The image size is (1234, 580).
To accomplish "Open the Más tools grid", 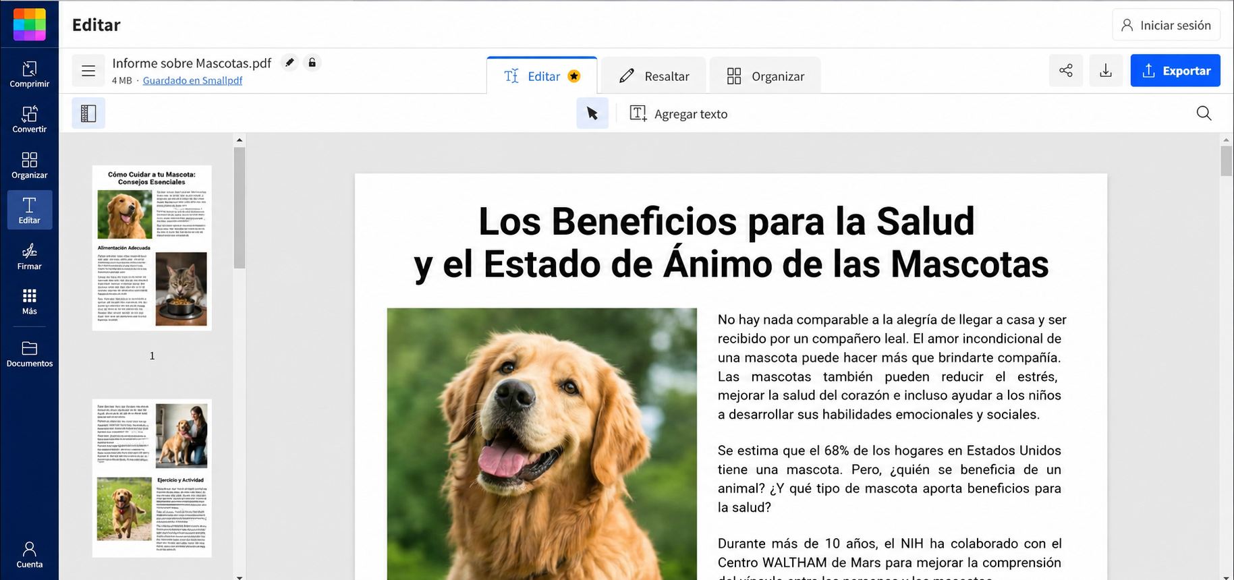I will tap(30, 301).
